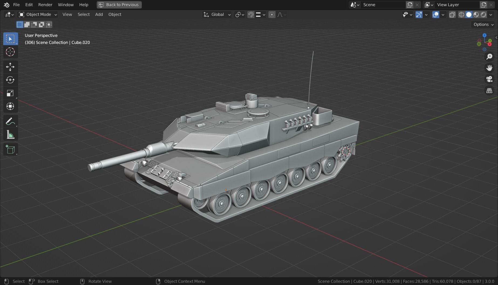498x285 pixels.
Task: Toggle show gizmos button
Action: click(419, 15)
